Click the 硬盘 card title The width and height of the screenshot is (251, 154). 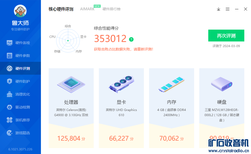[222, 102]
